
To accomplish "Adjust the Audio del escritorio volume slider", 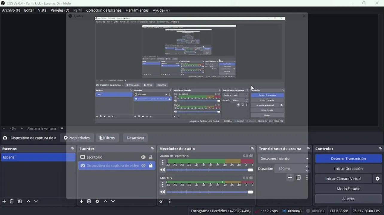I will [210, 170].
